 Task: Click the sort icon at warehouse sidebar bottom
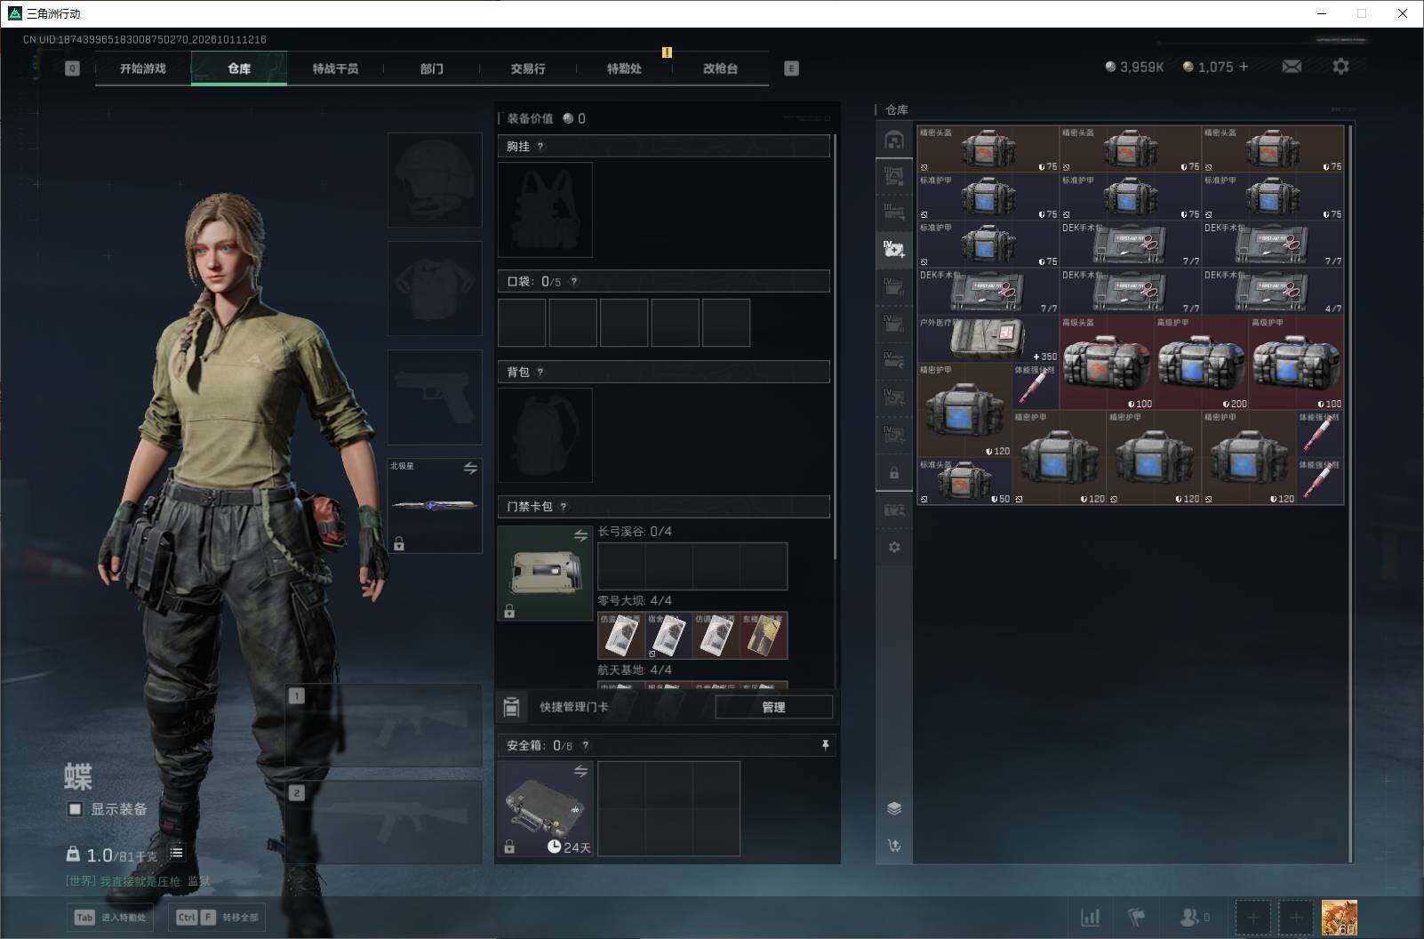[x=894, y=846]
